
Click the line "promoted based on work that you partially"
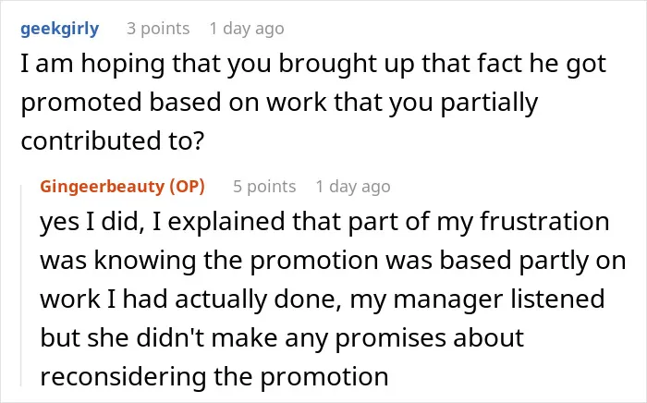pyautogui.click(x=279, y=104)
